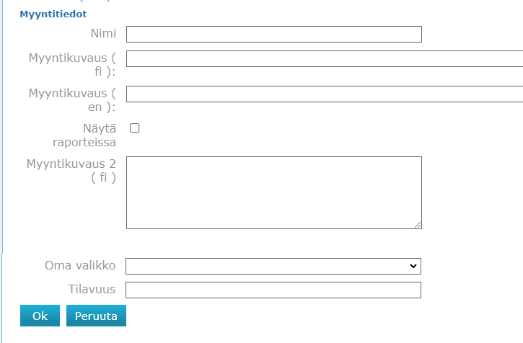The image size is (523, 343).
Task: Click the Nimi field label
Action: pyautogui.click(x=103, y=34)
